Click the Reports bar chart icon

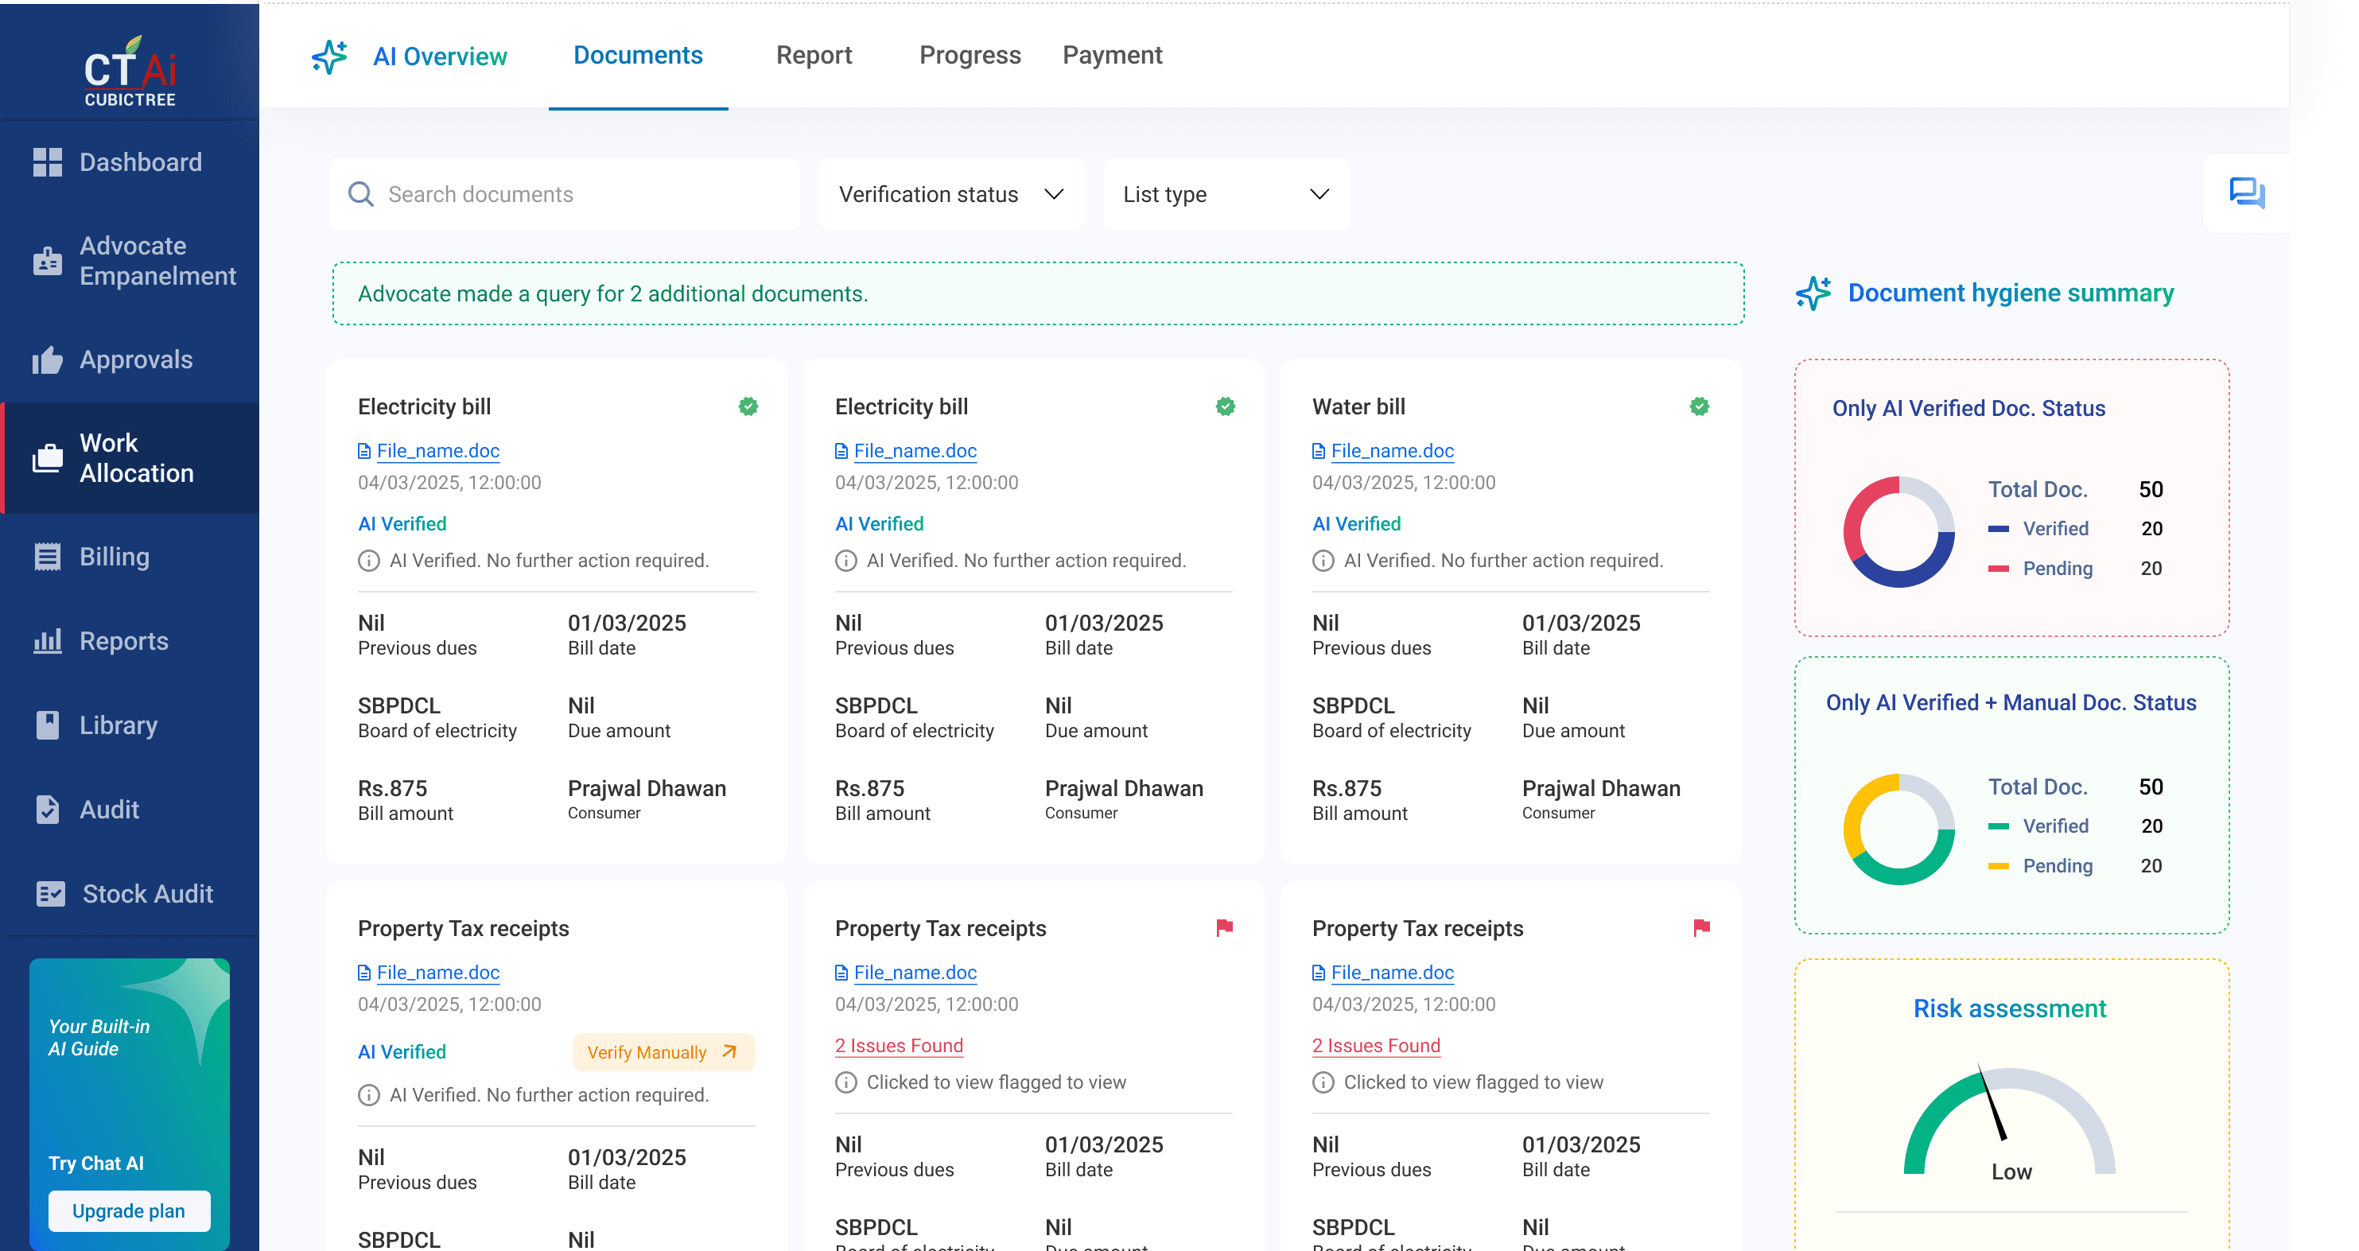coord(47,641)
